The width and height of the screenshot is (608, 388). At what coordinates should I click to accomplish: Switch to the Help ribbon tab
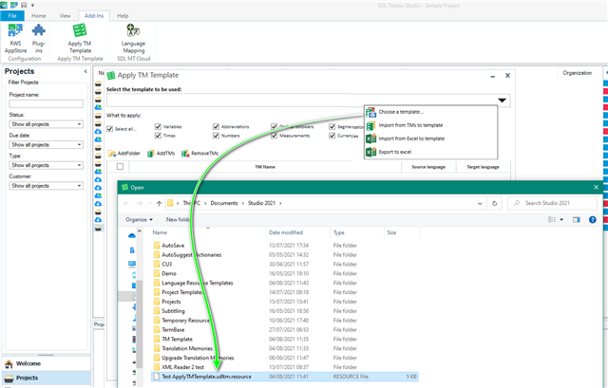pos(123,16)
